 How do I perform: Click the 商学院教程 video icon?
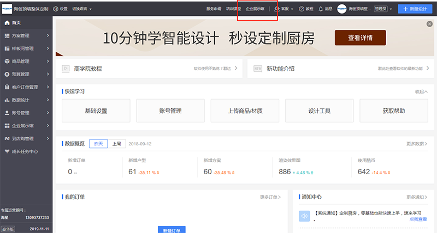coord(65,69)
